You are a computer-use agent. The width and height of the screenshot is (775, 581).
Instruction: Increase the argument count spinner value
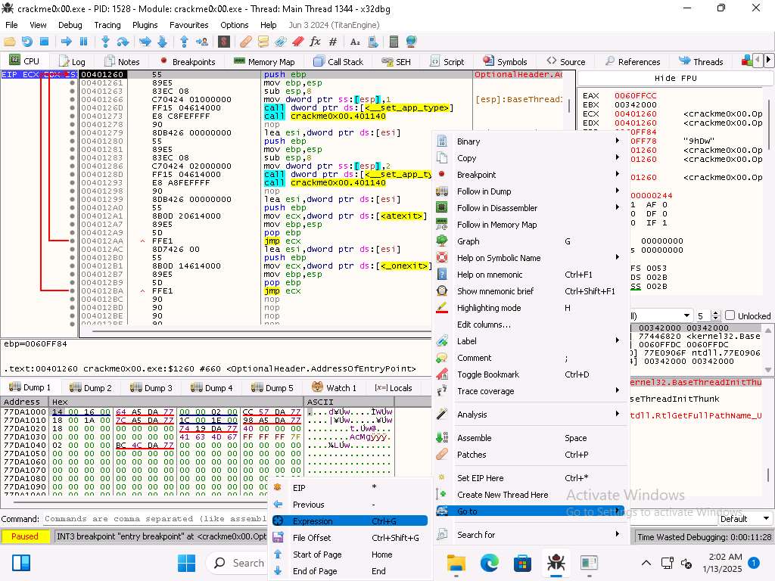pos(716,312)
